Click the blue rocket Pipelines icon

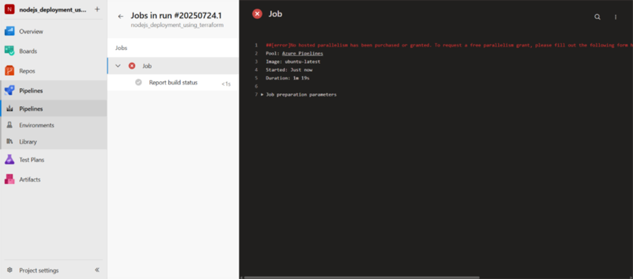tap(9, 91)
